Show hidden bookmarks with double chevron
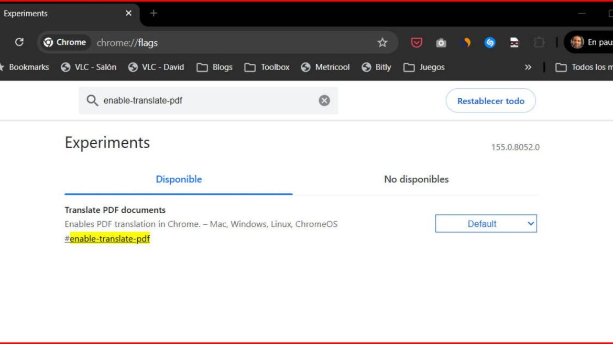Image resolution: width=613 pixels, height=344 pixels. coord(528,67)
